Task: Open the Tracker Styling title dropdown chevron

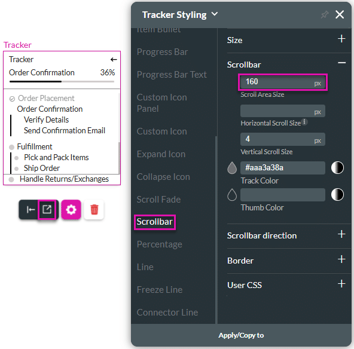Action: point(215,14)
